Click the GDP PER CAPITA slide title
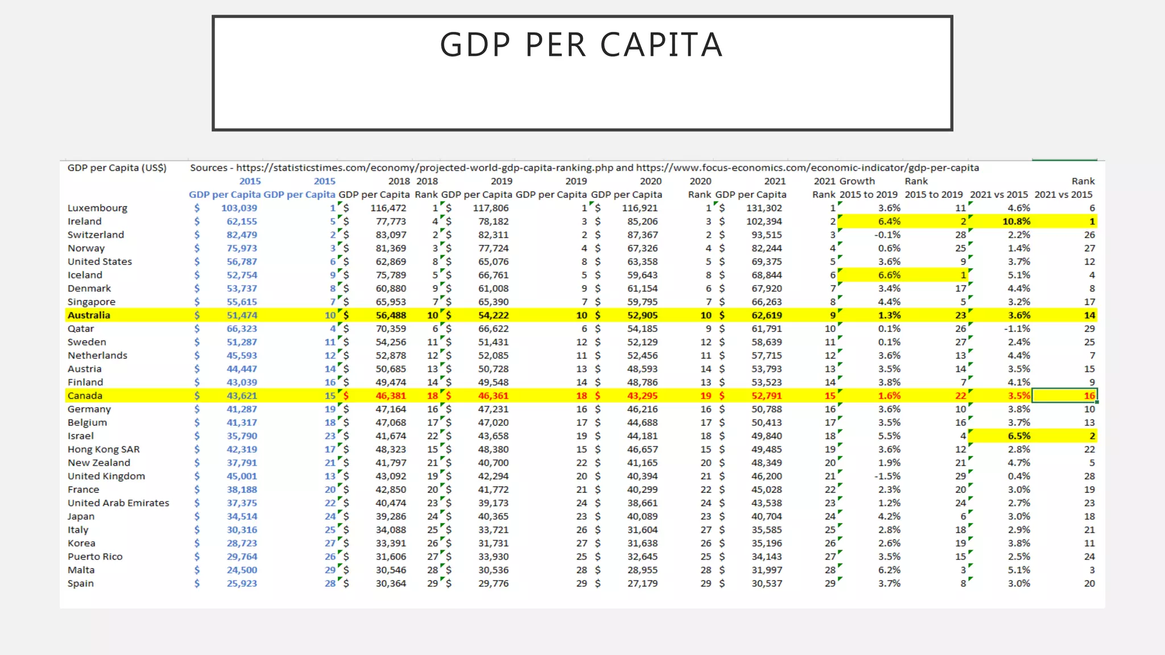The image size is (1165, 655). (x=581, y=45)
